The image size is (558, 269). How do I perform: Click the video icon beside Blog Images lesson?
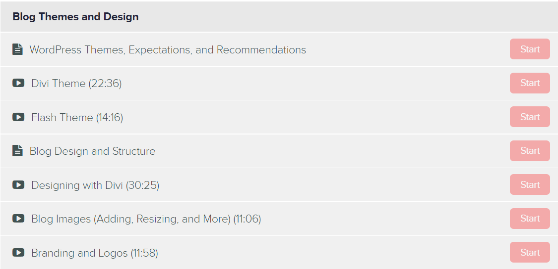tap(18, 219)
